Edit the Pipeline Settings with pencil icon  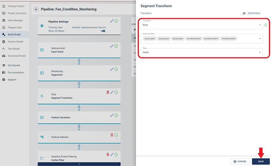[x=112, y=21]
